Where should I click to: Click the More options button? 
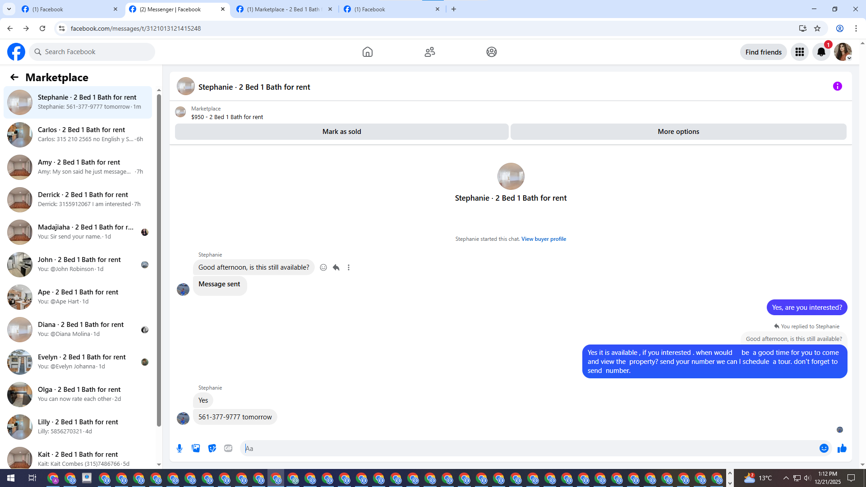(678, 132)
